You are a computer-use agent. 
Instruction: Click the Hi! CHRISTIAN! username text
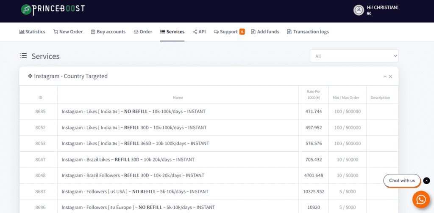[x=383, y=8]
